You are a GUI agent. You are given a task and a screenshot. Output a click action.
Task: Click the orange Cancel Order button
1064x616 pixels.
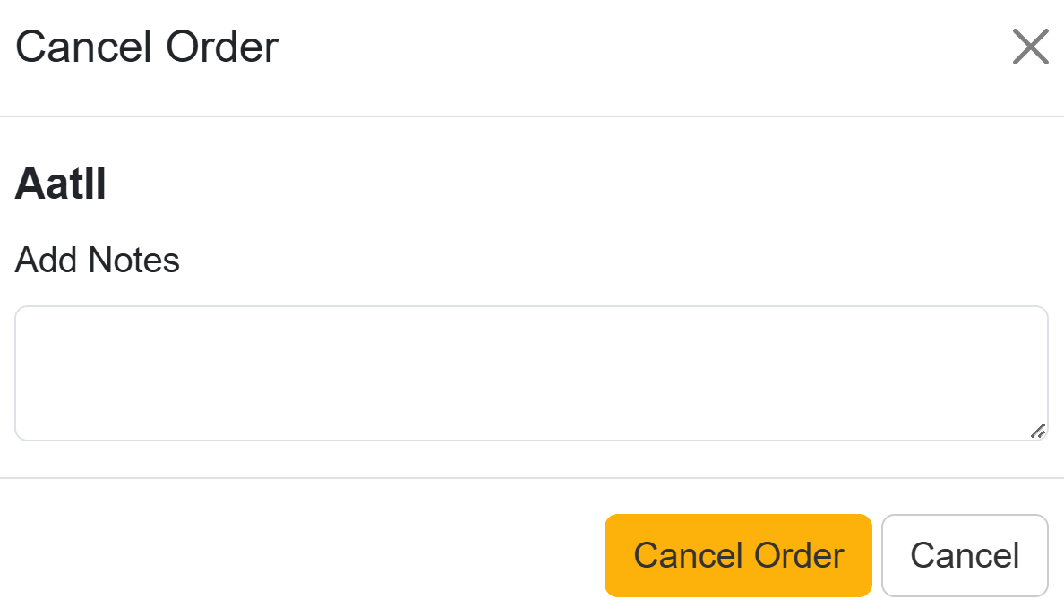pos(738,555)
